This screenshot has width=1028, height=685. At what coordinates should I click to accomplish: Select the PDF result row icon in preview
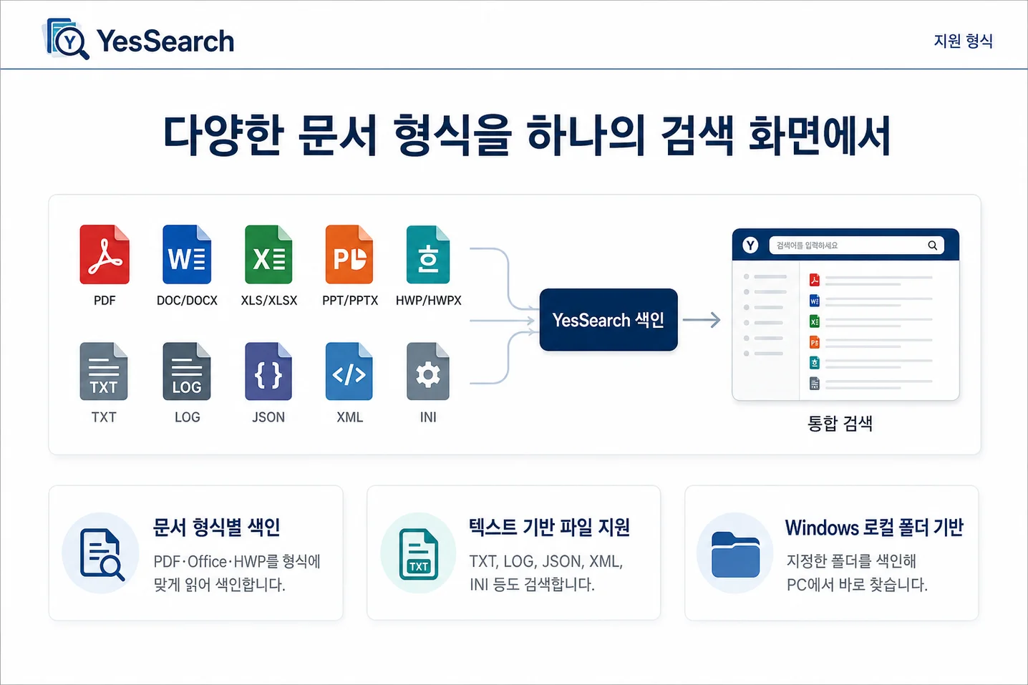(x=815, y=280)
